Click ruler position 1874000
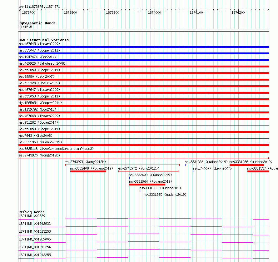This screenshot has height=262, width=278. (154, 12)
